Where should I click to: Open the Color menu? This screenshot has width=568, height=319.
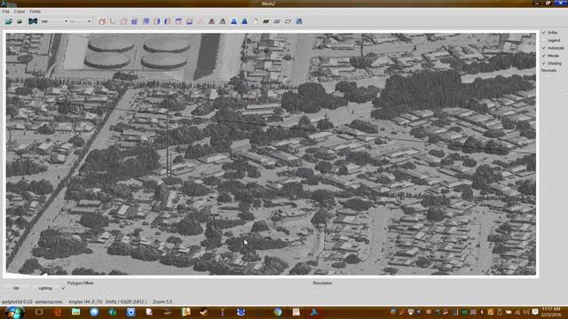click(x=20, y=12)
